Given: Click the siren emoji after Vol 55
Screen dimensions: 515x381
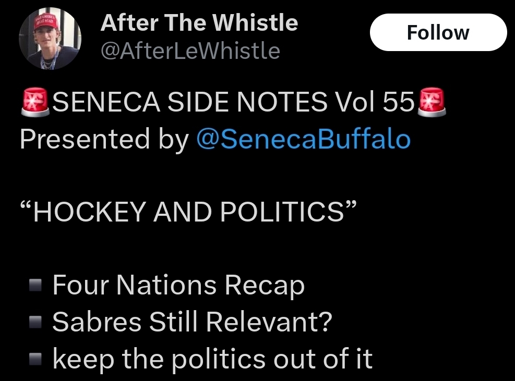Looking at the screenshot, I should coord(432,102).
